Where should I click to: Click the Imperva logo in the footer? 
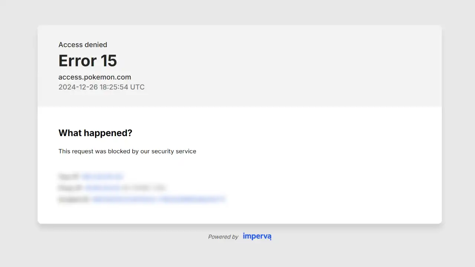point(257,236)
